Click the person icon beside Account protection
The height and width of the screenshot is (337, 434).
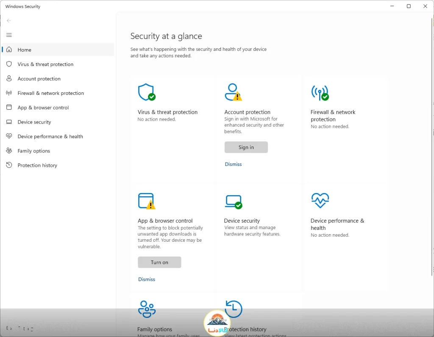tap(9, 78)
